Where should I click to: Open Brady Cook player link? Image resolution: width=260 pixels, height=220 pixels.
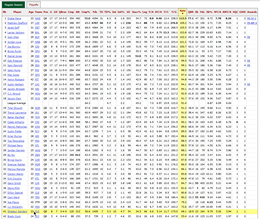(14, 216)
